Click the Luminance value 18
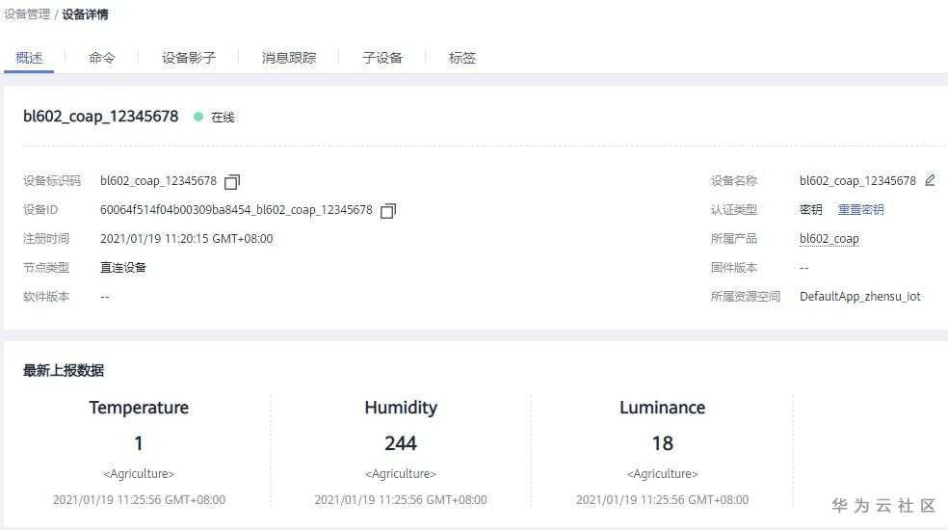948x530 pixels. coord(662,443)
